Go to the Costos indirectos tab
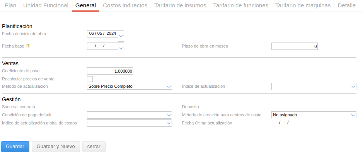 click(x=125, y=6)
